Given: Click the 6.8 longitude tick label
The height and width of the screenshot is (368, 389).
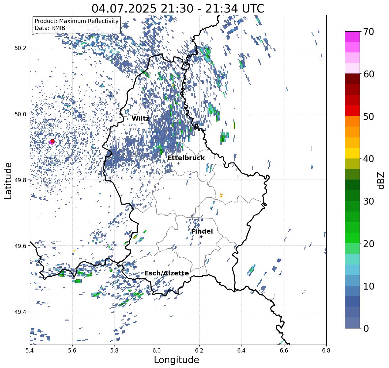Looking at the screenshot, I should [x=326, y=350].
